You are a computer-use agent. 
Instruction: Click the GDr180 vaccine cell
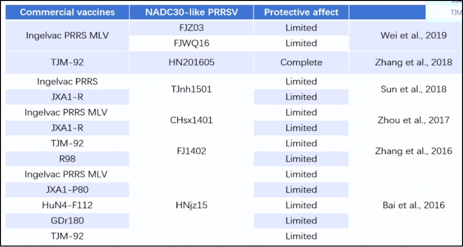[67, 221]
